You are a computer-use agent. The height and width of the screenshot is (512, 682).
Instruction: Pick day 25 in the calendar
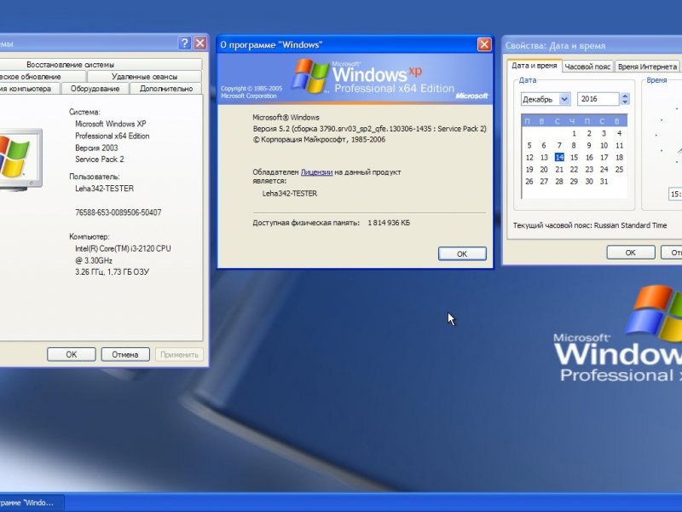(x=620, y=169)
